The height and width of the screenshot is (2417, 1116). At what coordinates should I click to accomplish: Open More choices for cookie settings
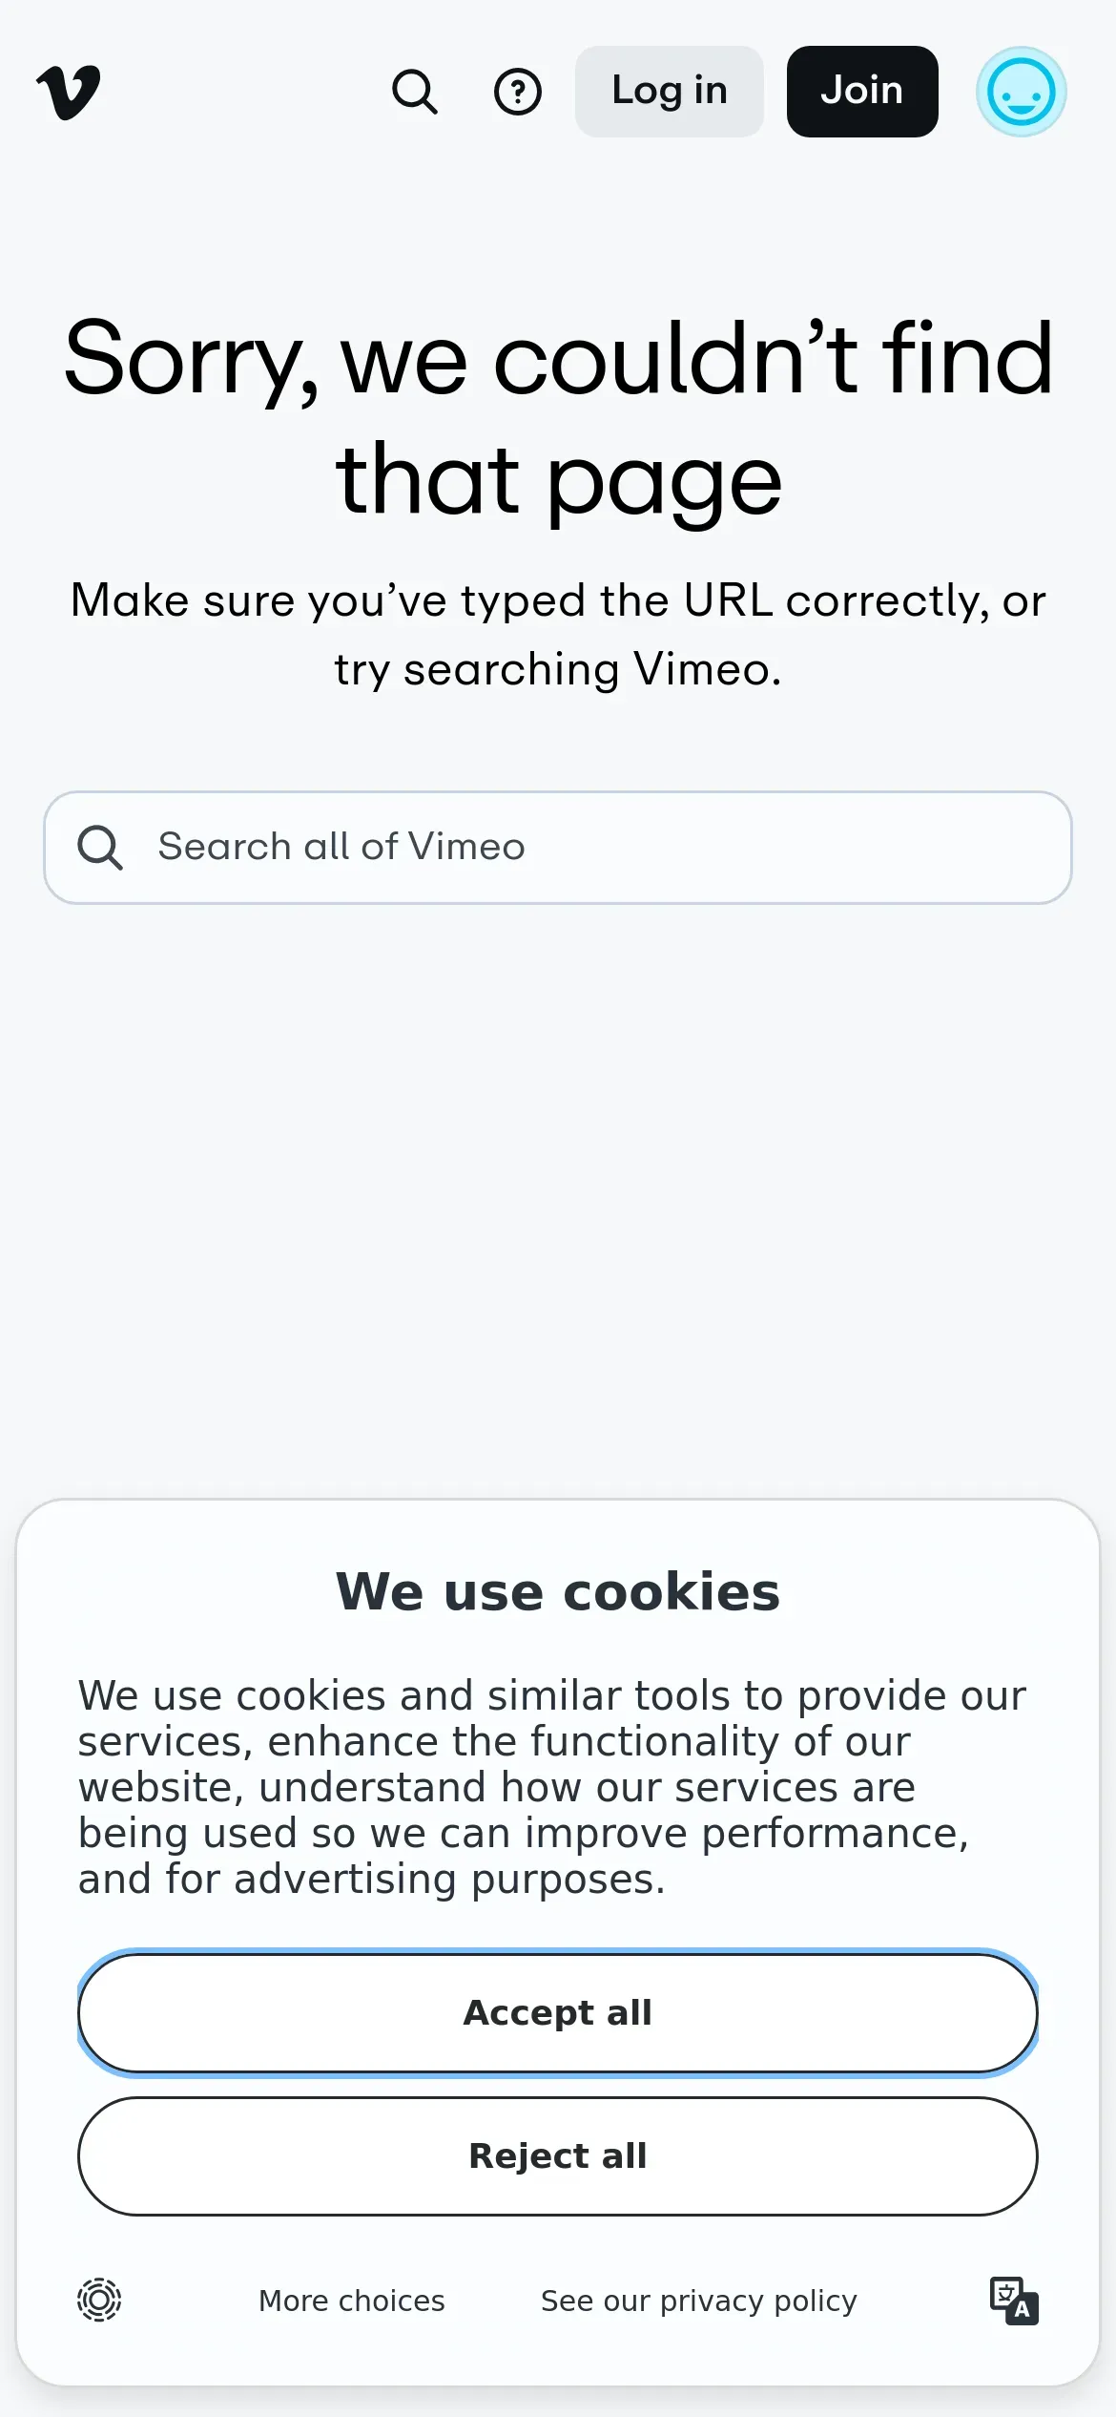coord(352,2301)
